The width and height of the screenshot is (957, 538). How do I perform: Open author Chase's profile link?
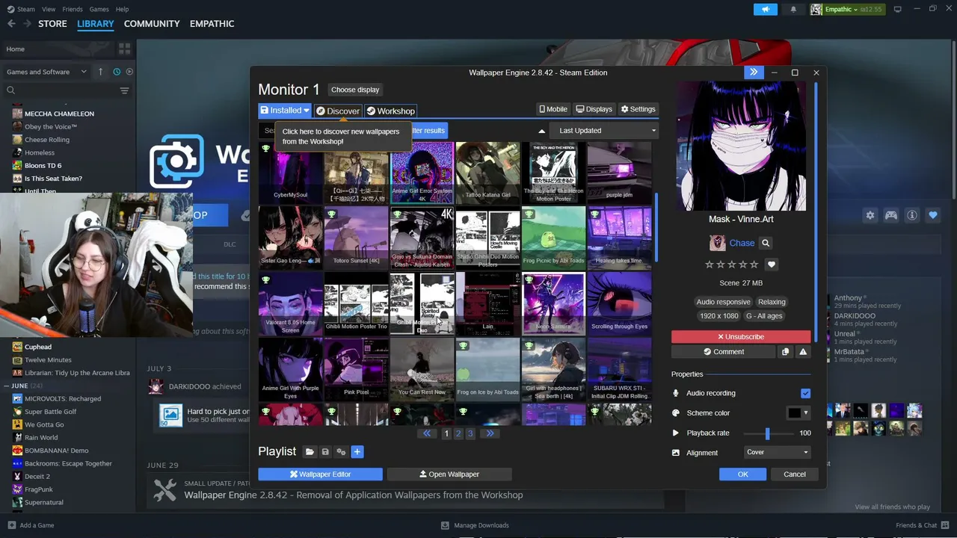tap(742, 243)
